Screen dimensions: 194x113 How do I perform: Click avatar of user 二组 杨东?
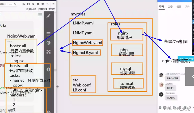pos(161,75)
